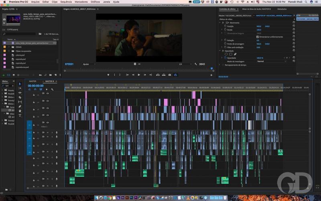
Task: Select the Razor tool
Action: point(20,97)
